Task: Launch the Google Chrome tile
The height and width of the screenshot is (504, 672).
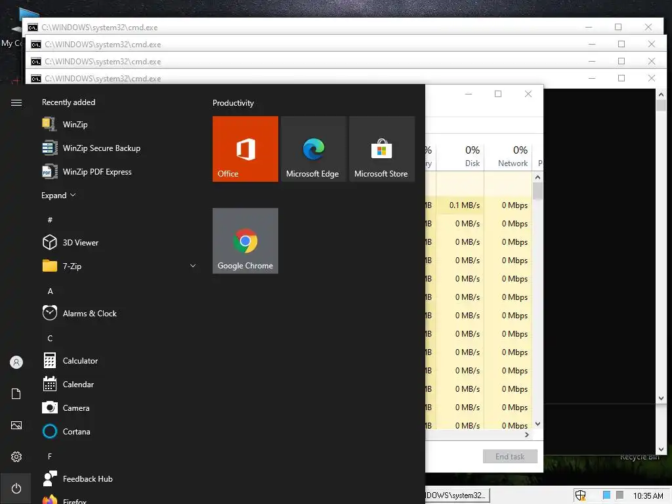Action: [x=245, y=240]
